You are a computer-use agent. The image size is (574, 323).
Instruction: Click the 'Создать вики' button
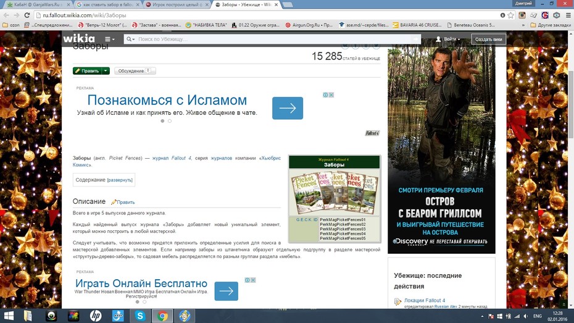pyautogui.click(x=488, y=39)
